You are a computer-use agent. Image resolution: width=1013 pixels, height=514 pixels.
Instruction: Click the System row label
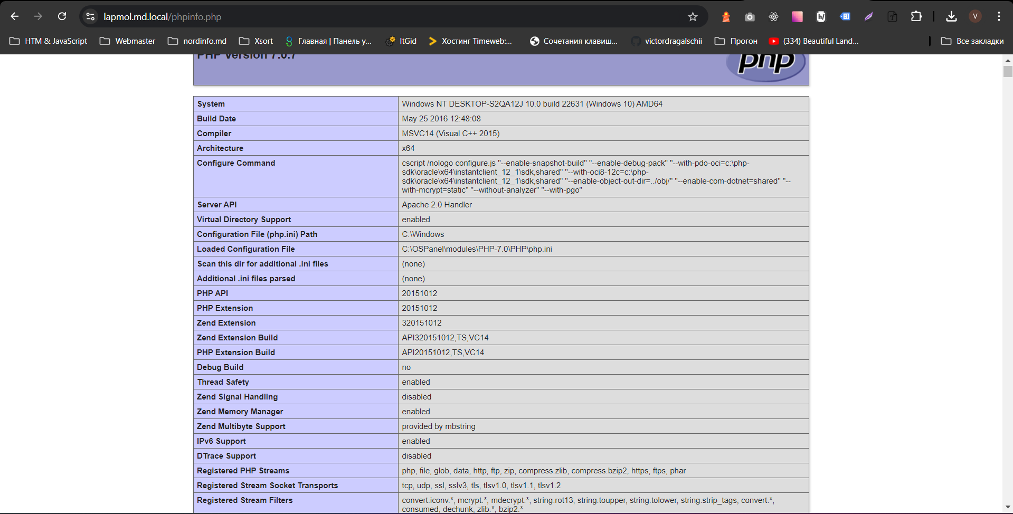(211, 104)
